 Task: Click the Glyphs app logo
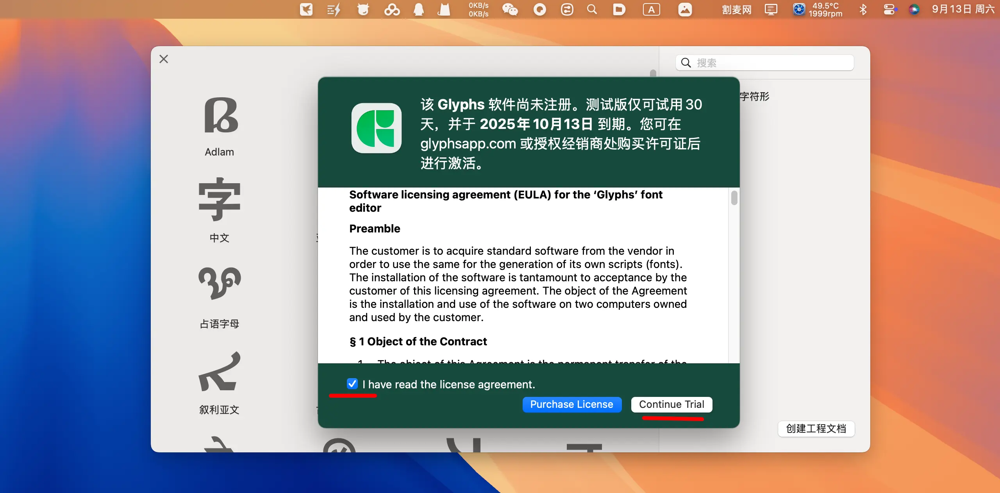(x=376, y=128)
